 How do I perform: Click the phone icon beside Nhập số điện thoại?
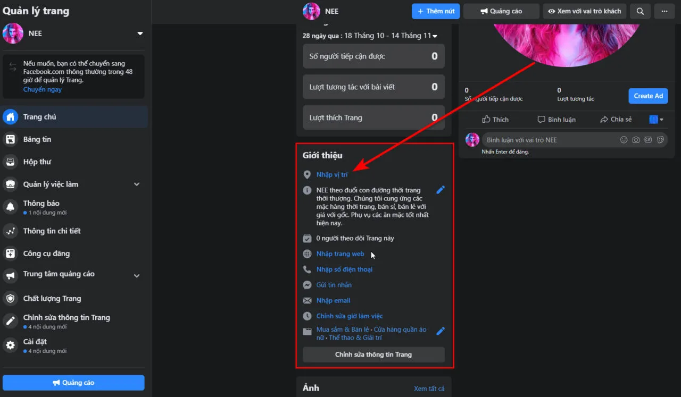(x=307, y=269)
